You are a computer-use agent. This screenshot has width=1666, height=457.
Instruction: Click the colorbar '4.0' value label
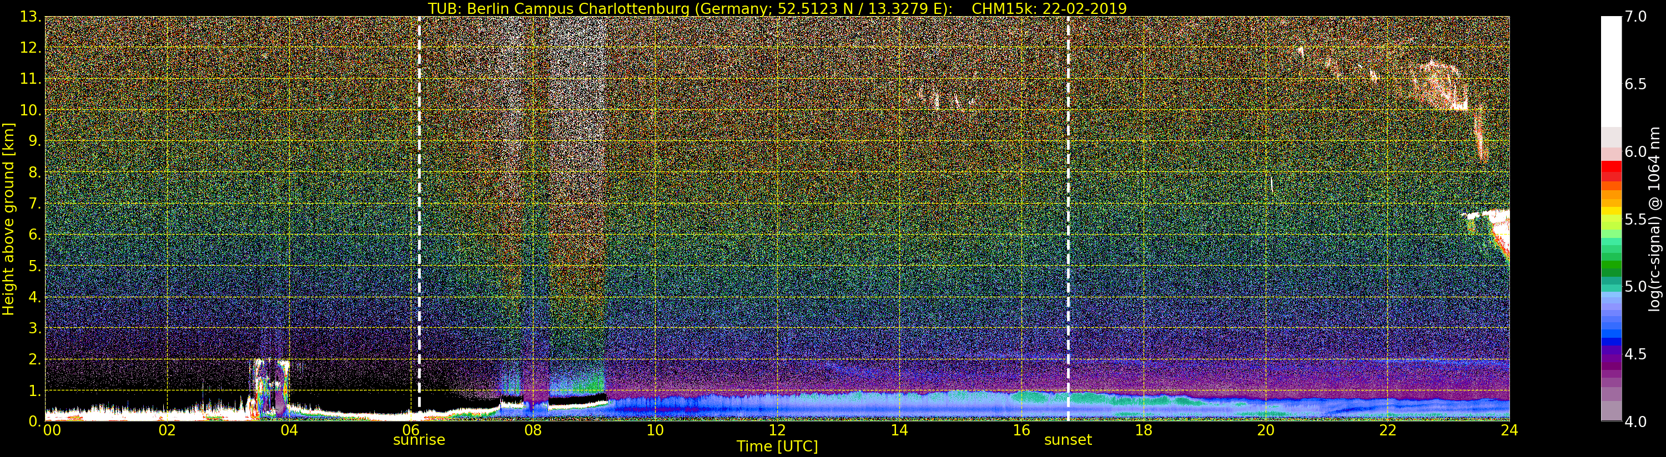click(1635, 422)
